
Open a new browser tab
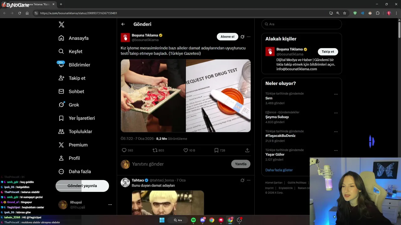pos(61,4)
